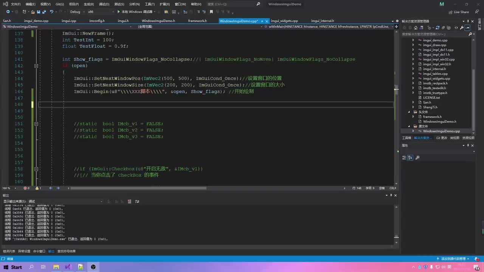
Task: Switch to framework.h tab
Action: click(197, 21)
